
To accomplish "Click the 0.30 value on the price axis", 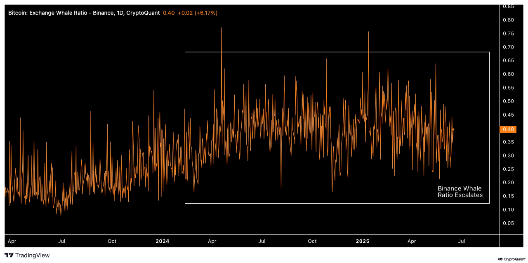I will (508, 155).
